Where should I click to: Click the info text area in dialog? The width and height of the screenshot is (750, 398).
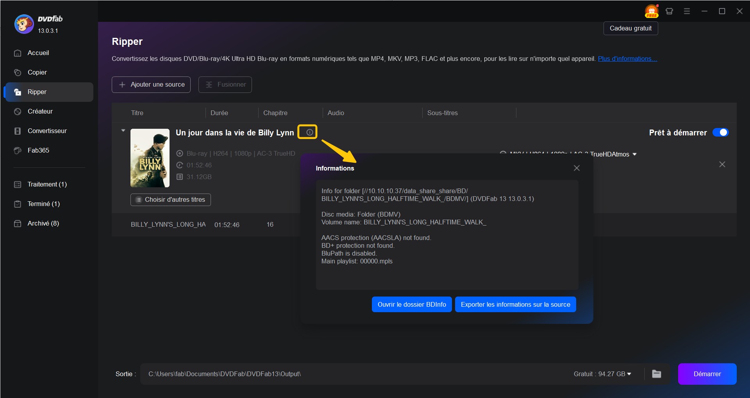[447, 235]
